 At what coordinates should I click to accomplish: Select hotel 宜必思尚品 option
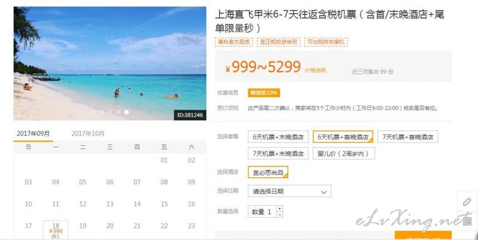tap(268, 172)
